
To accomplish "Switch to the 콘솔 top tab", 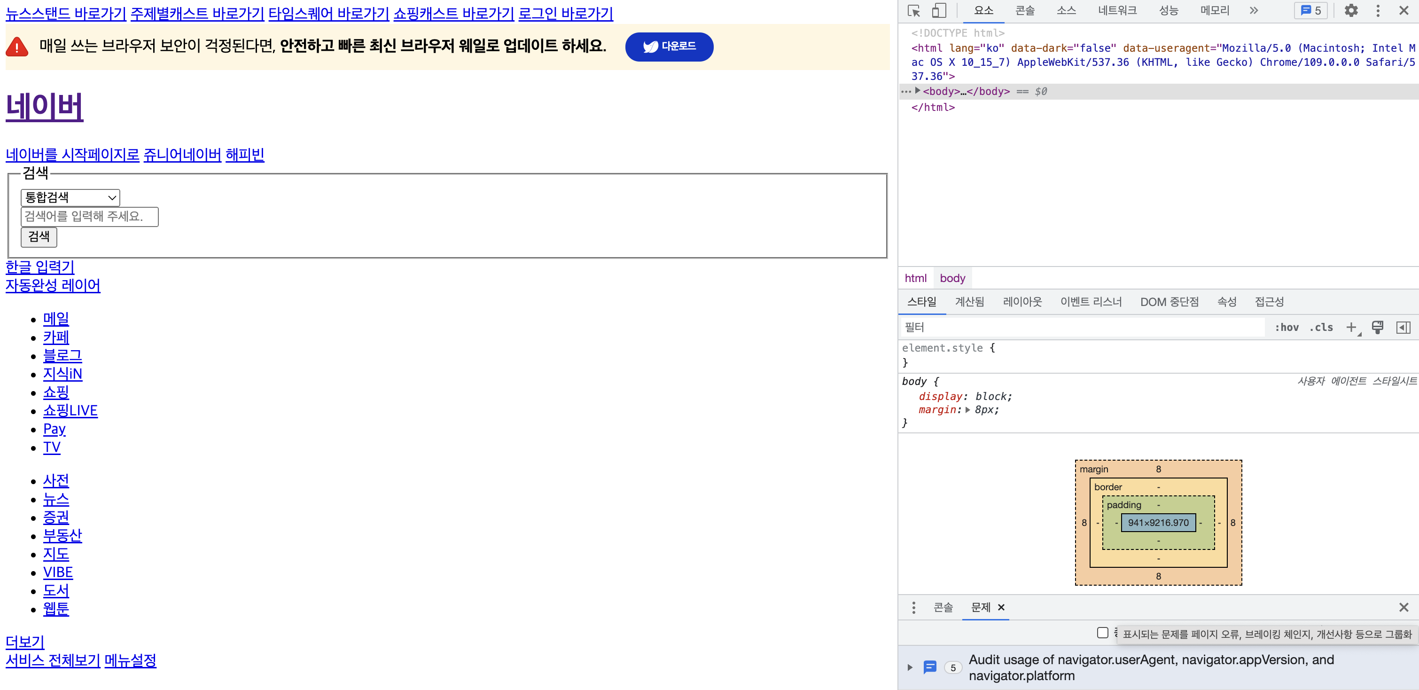I will click(1025, 10).
